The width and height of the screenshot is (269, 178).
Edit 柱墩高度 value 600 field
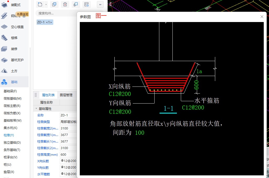click(x=68, y=154)
